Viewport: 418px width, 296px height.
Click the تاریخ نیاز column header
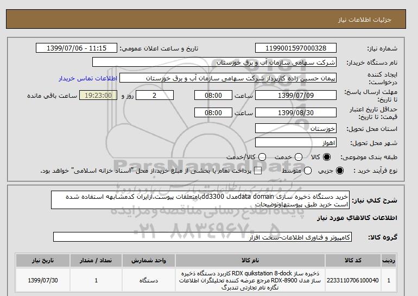[43, 261]
